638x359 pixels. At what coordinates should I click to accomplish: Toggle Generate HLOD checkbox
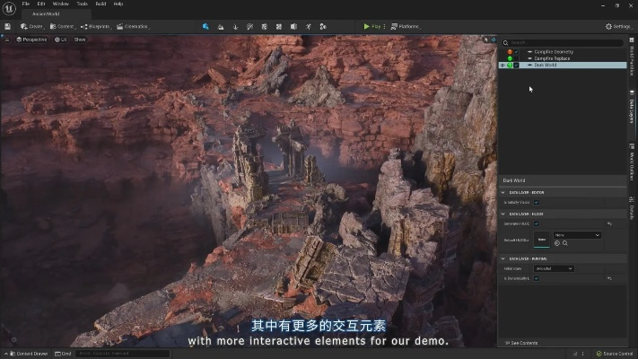[x=537, y=223]
